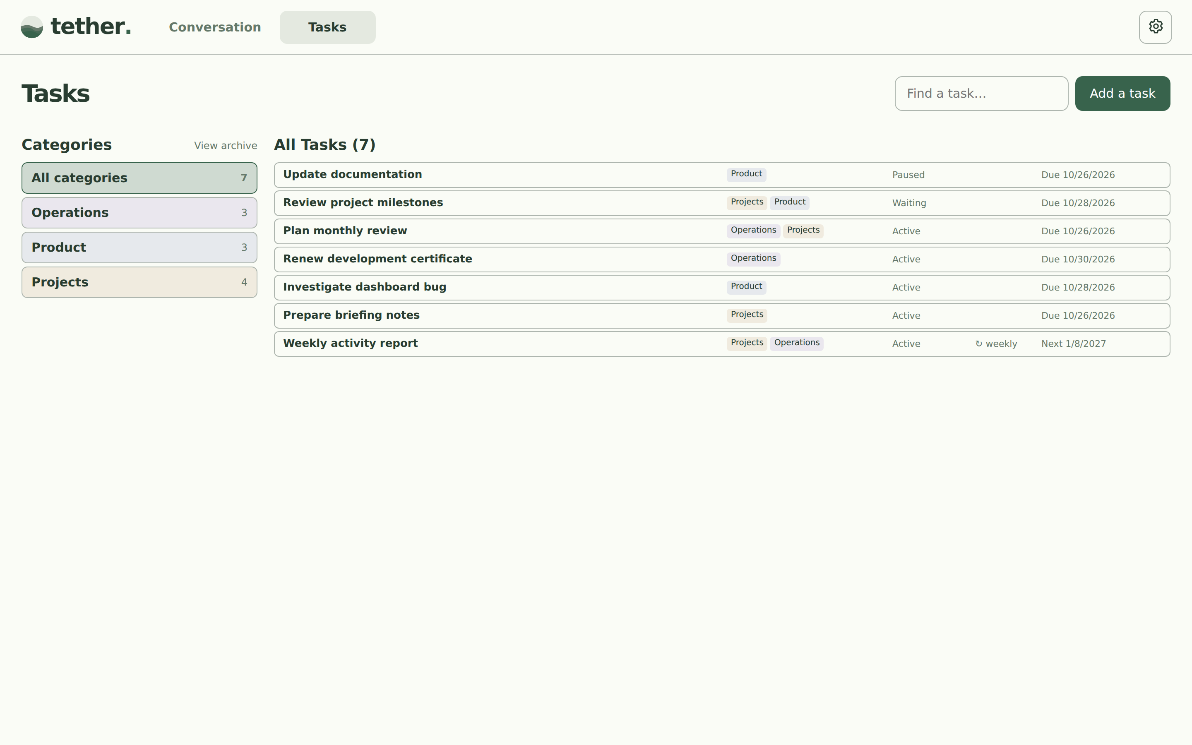Viewport: 1192px width, 745px height.
Task: Focus the Find a task search field
Action: 981,94
